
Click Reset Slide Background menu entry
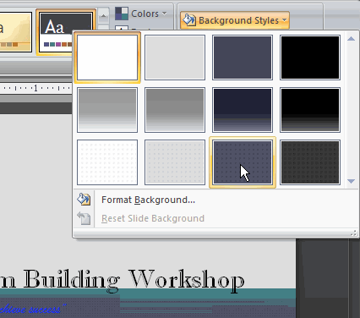(x=215, y=218)
